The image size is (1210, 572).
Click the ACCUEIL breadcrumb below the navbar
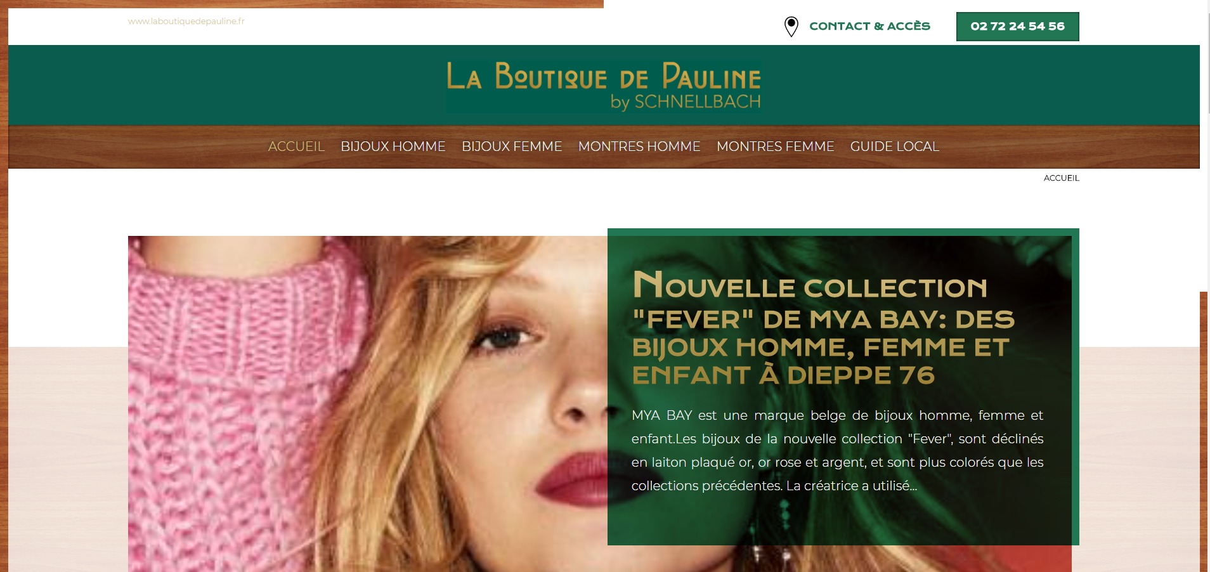[1061, 178]
